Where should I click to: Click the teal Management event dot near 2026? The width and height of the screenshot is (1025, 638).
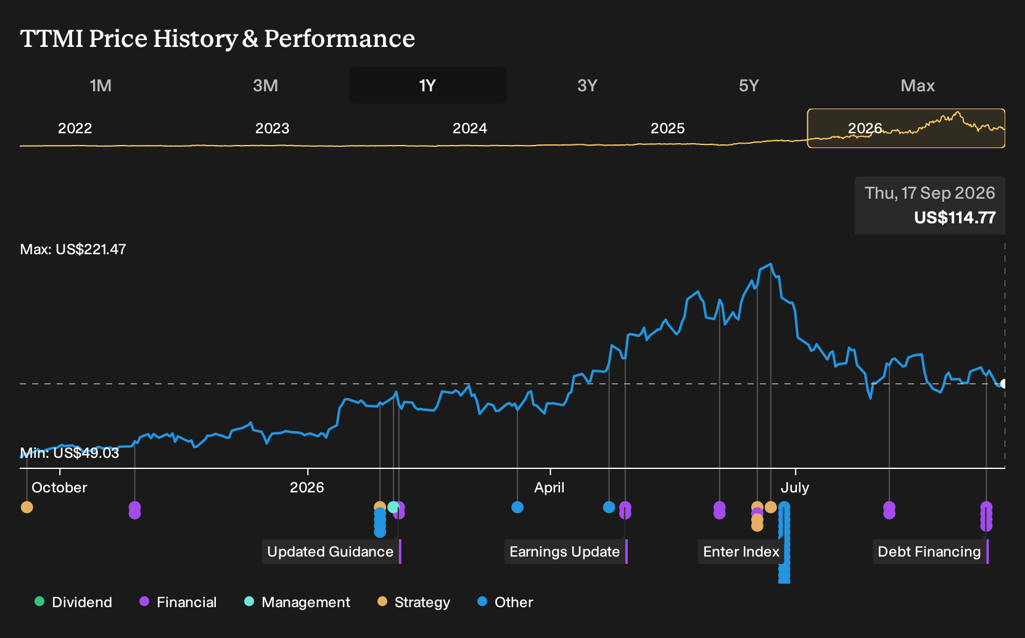(393, 507)
